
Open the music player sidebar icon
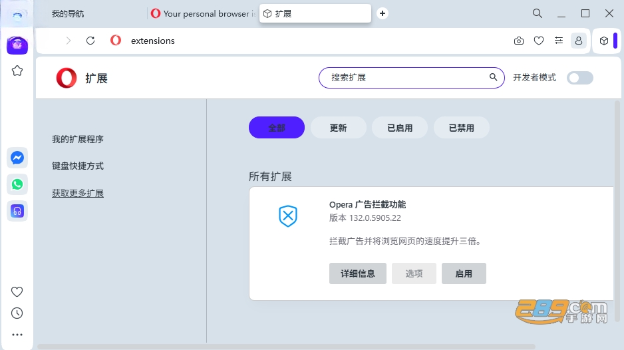(17, 211)
